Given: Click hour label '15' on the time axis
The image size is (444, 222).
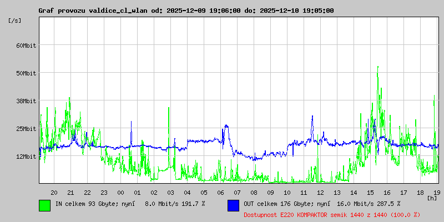Looking at the screenshot, I should tap(370, 193).
